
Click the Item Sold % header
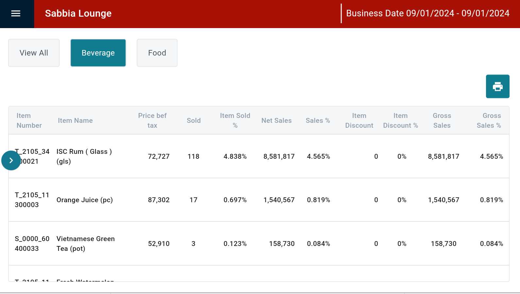tap(235, 121)
